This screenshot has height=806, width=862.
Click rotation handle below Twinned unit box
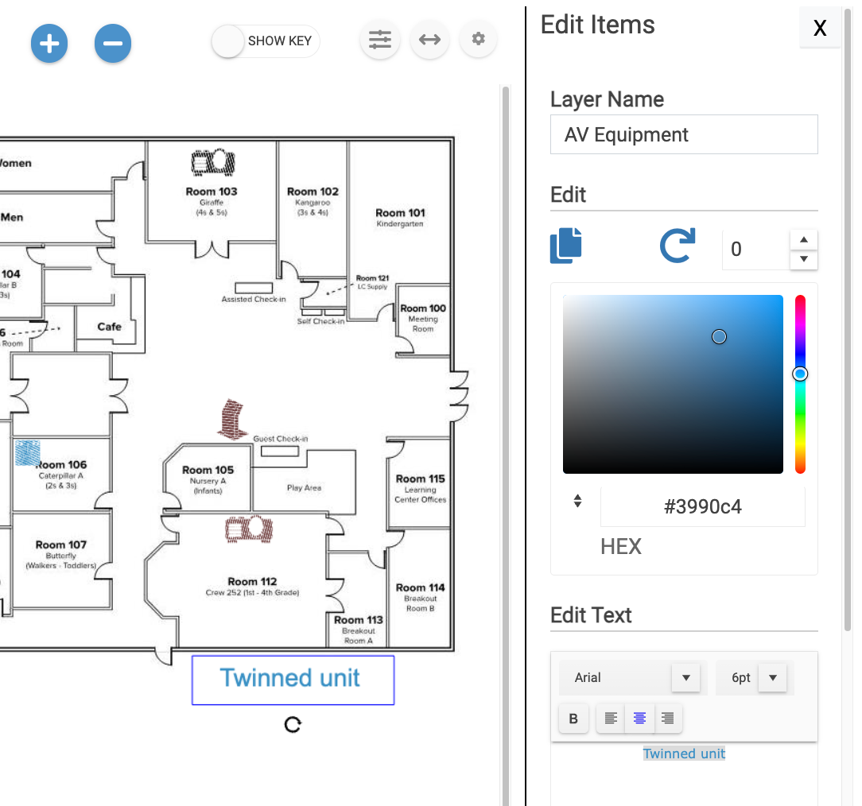[x=293, y=724]
